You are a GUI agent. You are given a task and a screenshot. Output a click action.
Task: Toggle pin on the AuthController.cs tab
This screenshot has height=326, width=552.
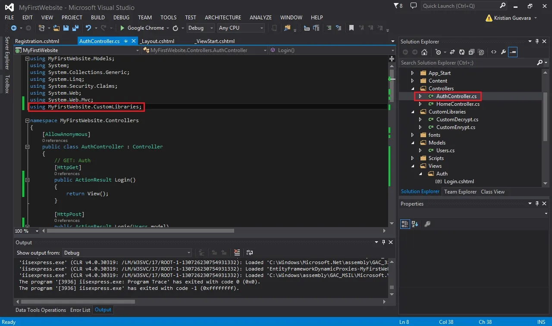(x=126, y=41)
